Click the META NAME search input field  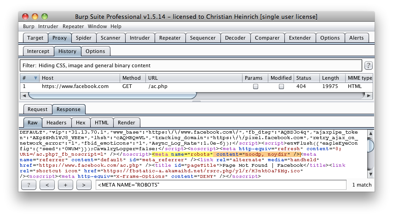tap(221, 185)
